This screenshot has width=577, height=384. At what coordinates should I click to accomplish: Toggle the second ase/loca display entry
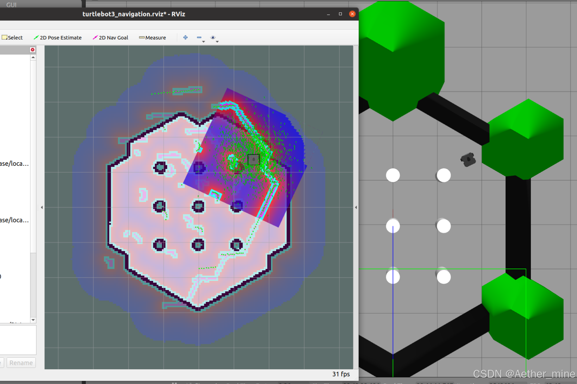click(15, 220)
